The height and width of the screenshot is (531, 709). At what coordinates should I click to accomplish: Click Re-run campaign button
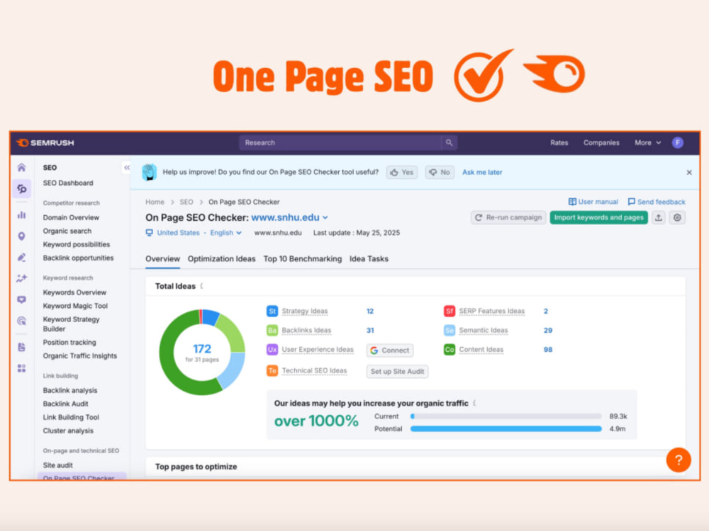(508, 217)
